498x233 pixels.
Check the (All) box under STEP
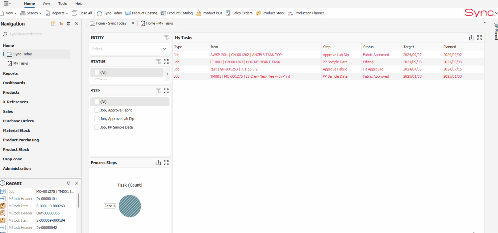tap(97, 102)
